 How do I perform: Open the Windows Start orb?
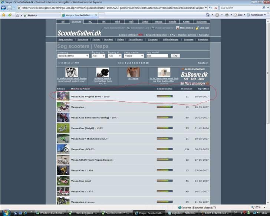[x=6, y=213]
